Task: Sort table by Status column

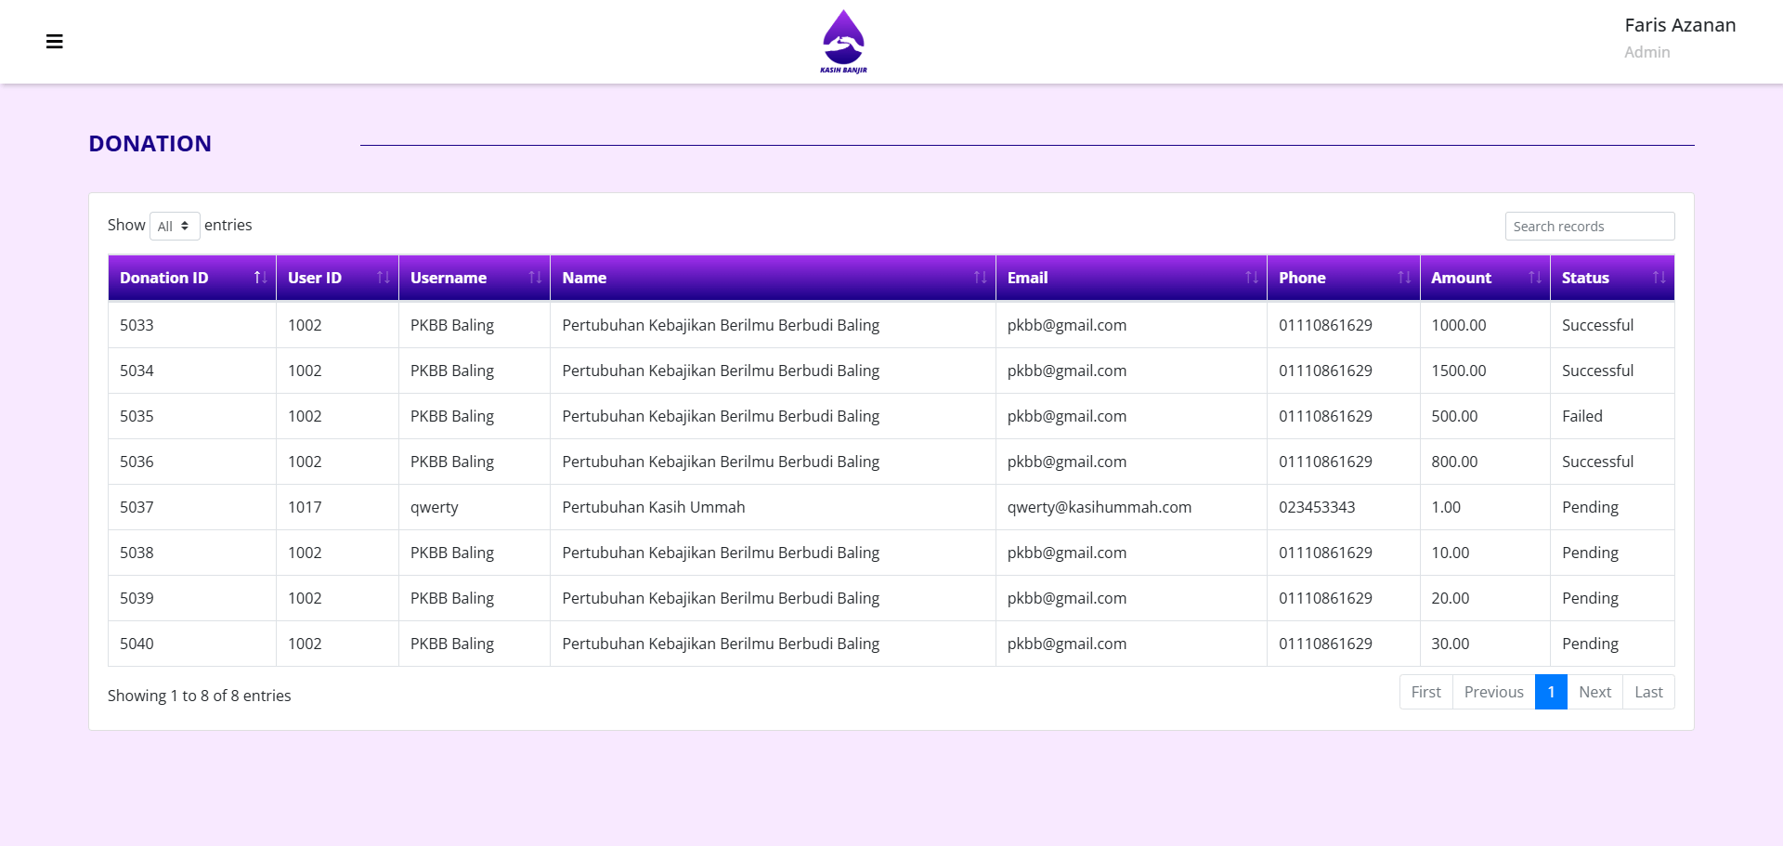Action: (1611, 278)
